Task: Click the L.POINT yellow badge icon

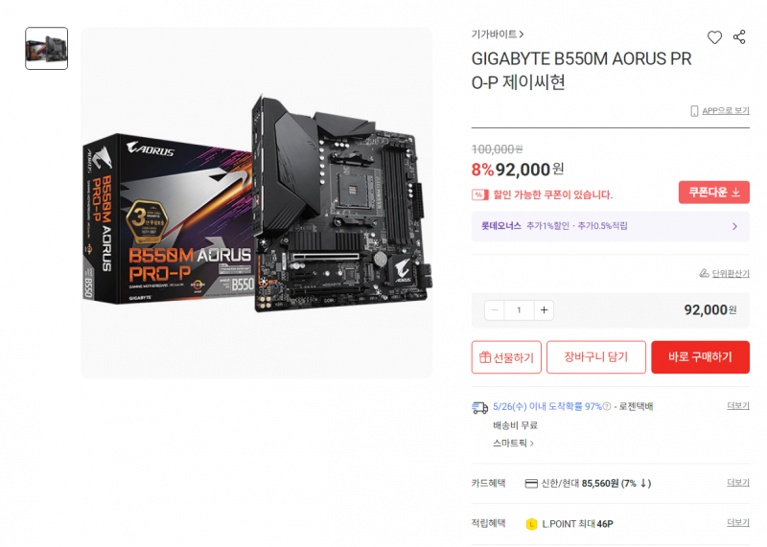Action: pos(531,524)
